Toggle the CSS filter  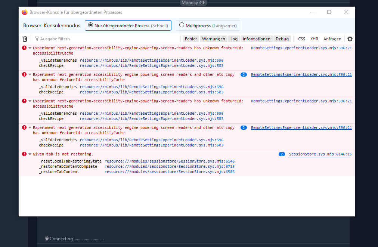(301, 39)
